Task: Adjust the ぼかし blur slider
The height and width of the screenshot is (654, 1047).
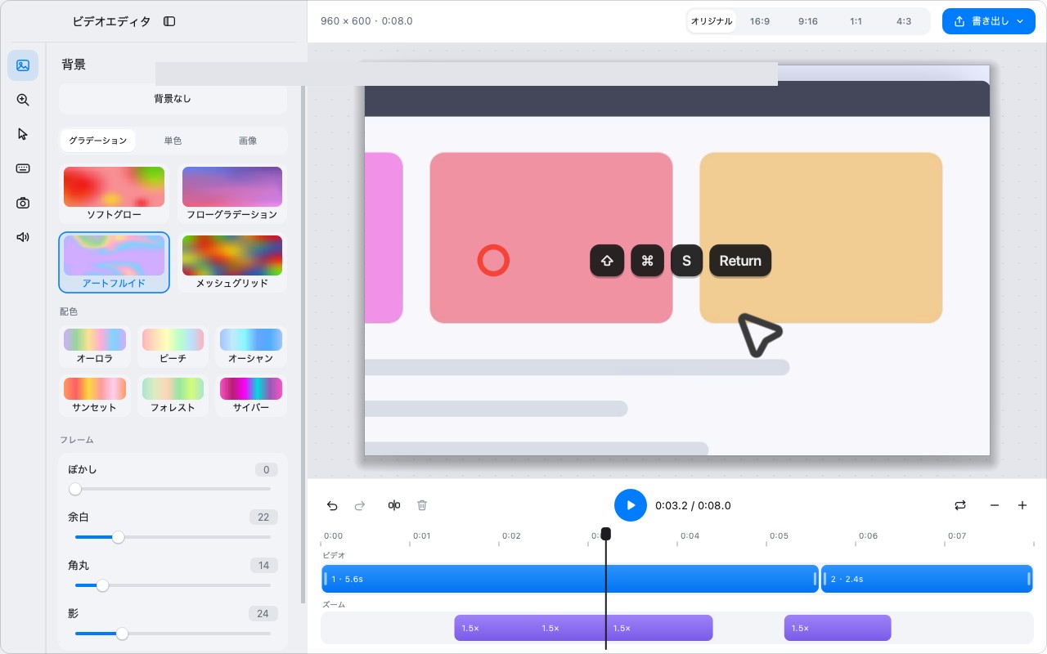Action: (173, 489)
